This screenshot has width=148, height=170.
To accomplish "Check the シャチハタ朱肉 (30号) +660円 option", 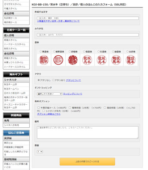I will click(44, 111).
